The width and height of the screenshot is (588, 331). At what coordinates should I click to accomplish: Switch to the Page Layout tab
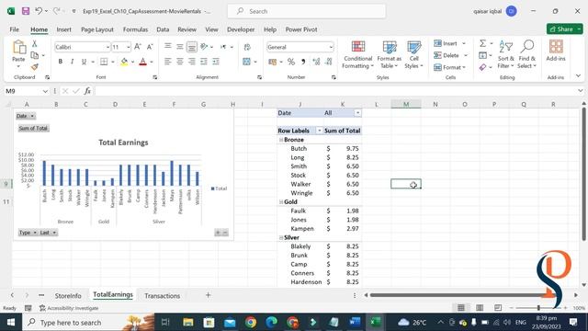pyautogui.click(x=97, y=29)
